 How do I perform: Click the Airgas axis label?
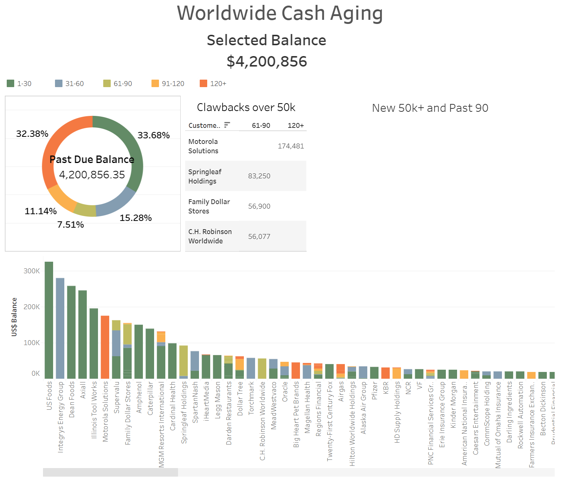point(341,391)
